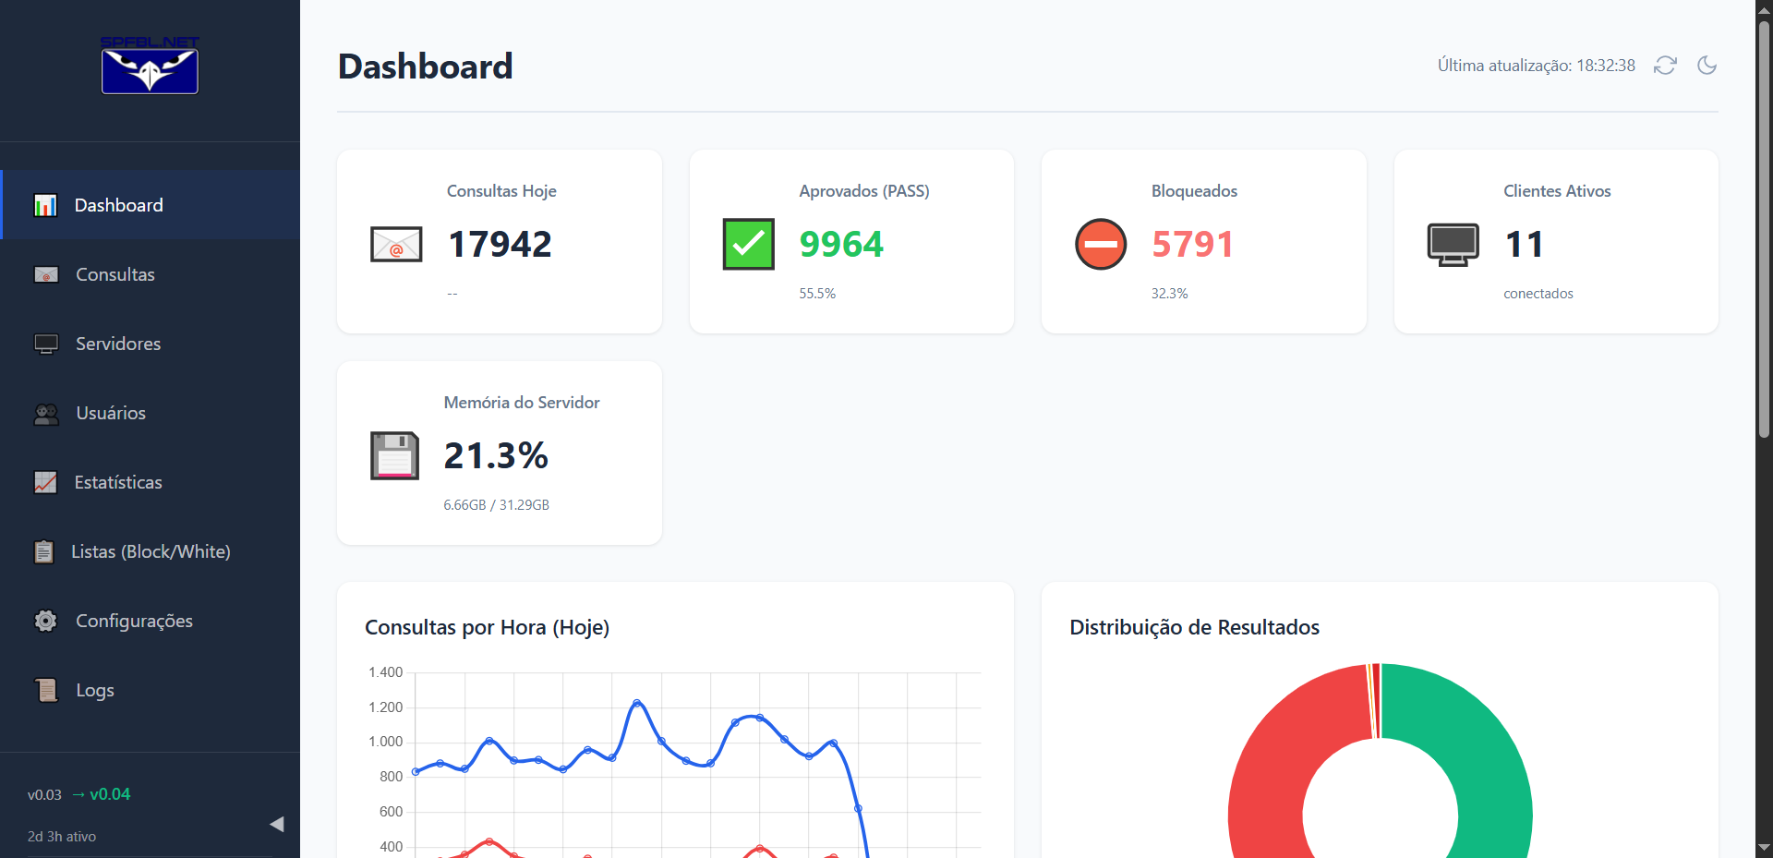
Task: Click the 9964 approved count
Action: click(x=841, y=244)
